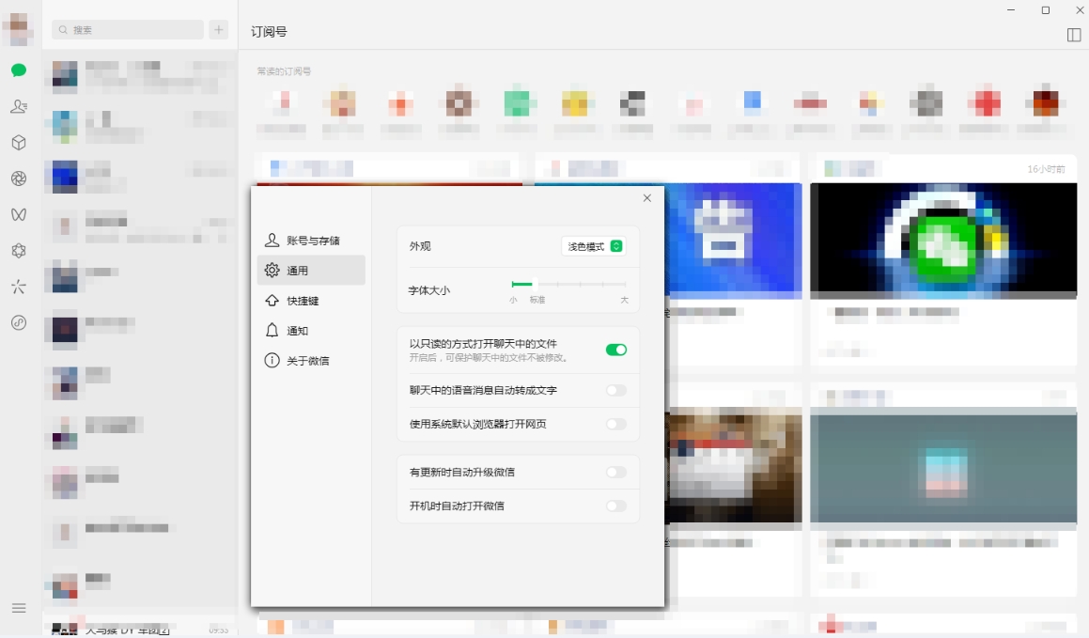Screen dimensions: 1089x638
Task: Click in the 搜索 search field
Action: [128, 29]
